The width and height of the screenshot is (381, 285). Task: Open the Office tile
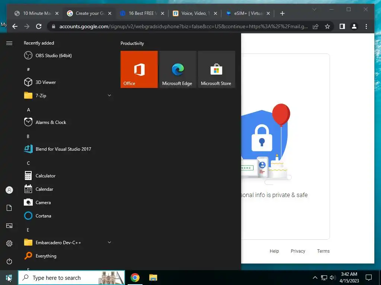(x=139, y=69)
